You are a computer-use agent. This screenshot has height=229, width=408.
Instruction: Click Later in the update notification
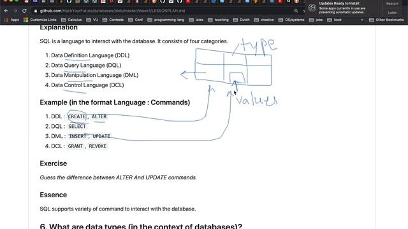click(x=392, y=13)
